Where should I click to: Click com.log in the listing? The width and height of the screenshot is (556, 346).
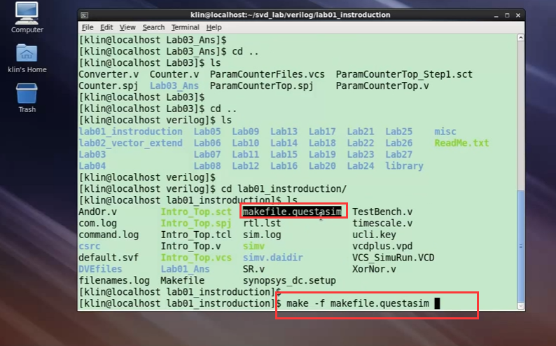point(97,223)
